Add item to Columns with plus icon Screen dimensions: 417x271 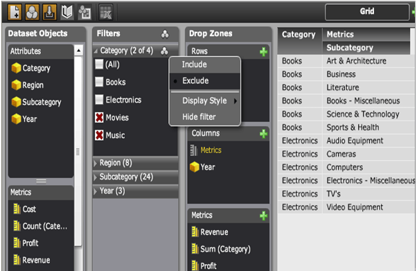tap(263, 134)
